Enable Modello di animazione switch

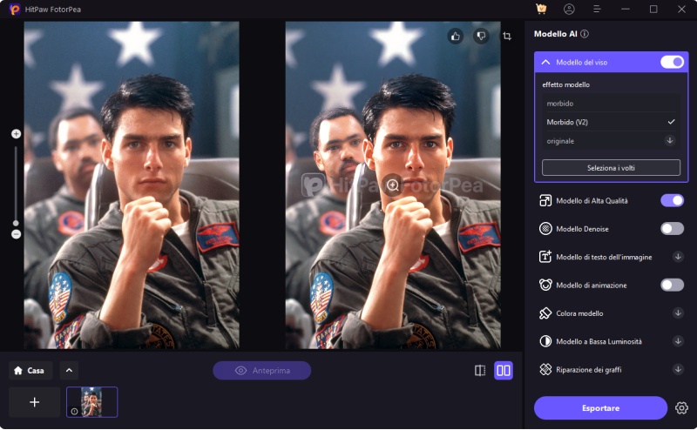click(672, 285)
